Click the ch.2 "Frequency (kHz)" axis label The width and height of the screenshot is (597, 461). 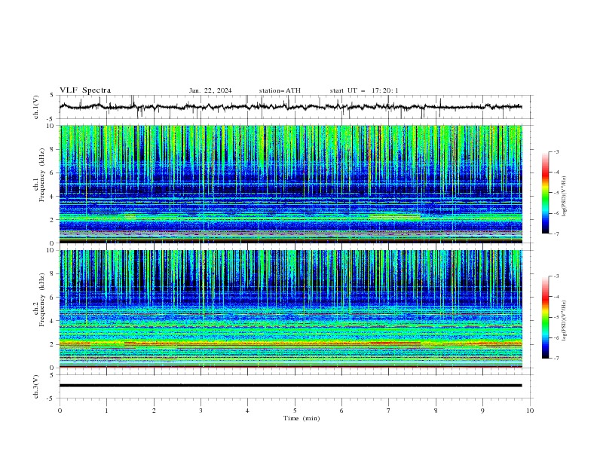(41, 300)
